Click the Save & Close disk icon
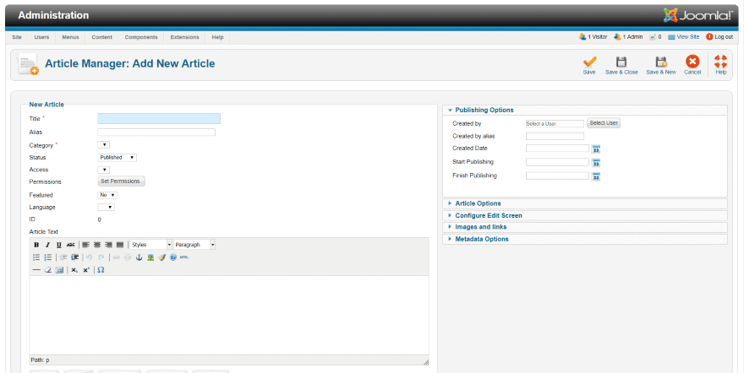 621,62
